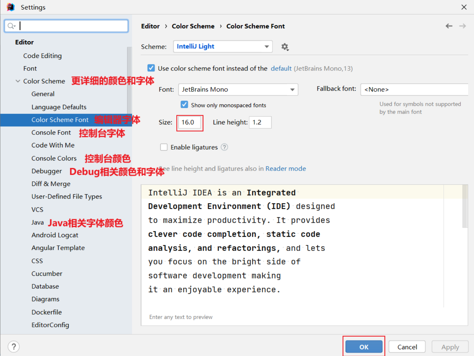Click the font Size field

(x=189, y=122)
